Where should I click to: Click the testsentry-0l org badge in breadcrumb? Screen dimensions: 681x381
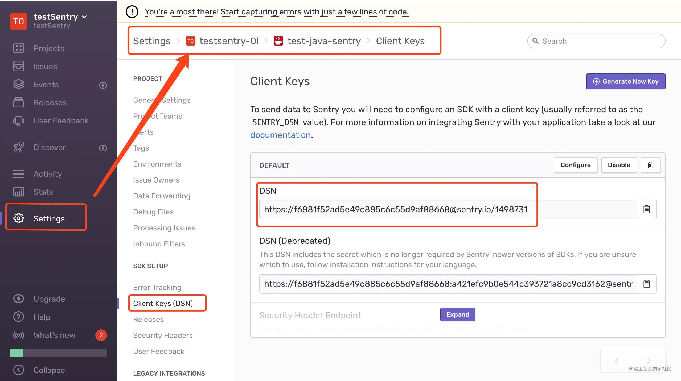pyautogui.click(x=191, y=41)
